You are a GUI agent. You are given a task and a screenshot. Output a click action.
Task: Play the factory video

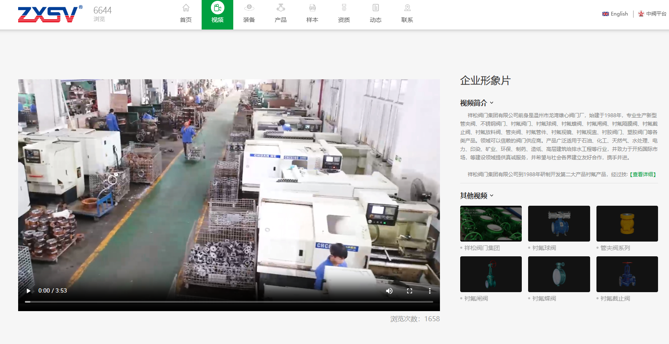pyautogui.click(x=29, y=291)
